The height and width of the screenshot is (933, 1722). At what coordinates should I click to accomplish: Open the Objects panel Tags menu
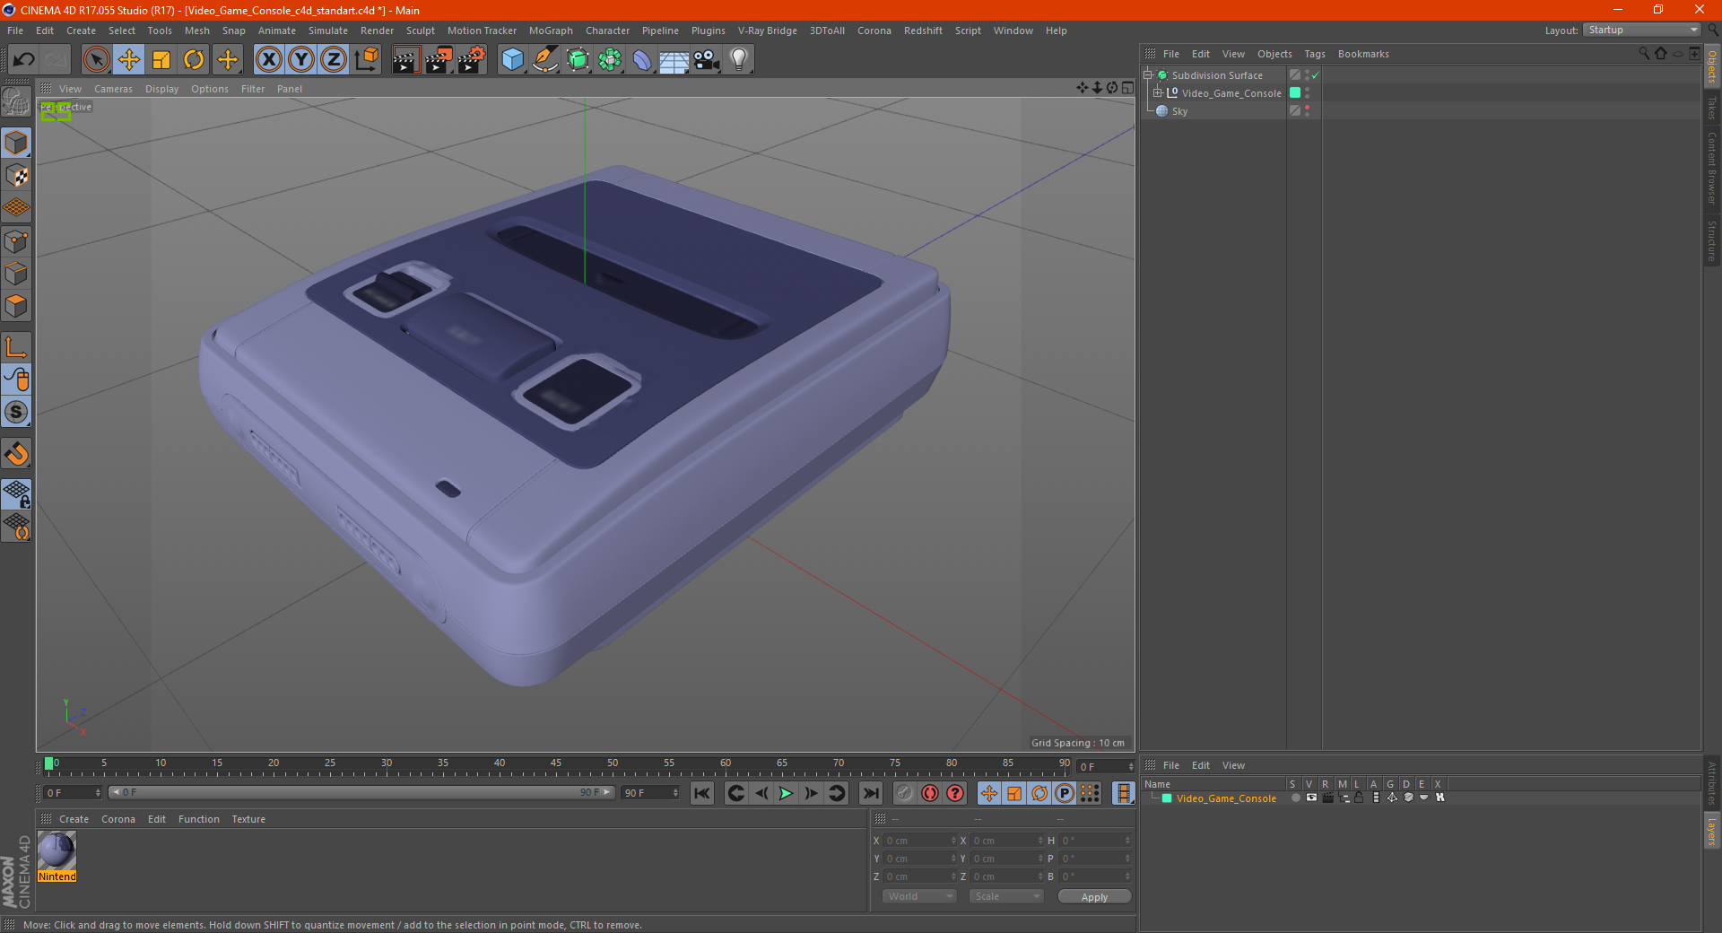click(1314, 54)
